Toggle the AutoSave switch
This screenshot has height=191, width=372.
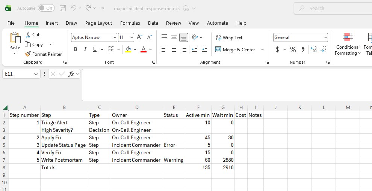click(46, 8)
